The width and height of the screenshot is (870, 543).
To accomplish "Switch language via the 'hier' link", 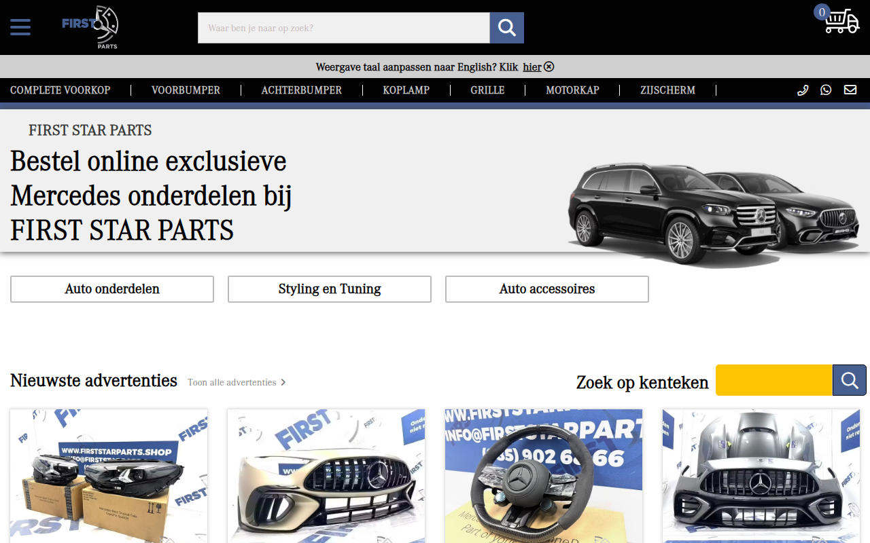I will tap(532, 67).
